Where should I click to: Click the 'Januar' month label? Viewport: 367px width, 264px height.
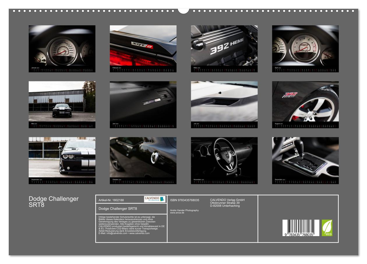tap(33, 67)
